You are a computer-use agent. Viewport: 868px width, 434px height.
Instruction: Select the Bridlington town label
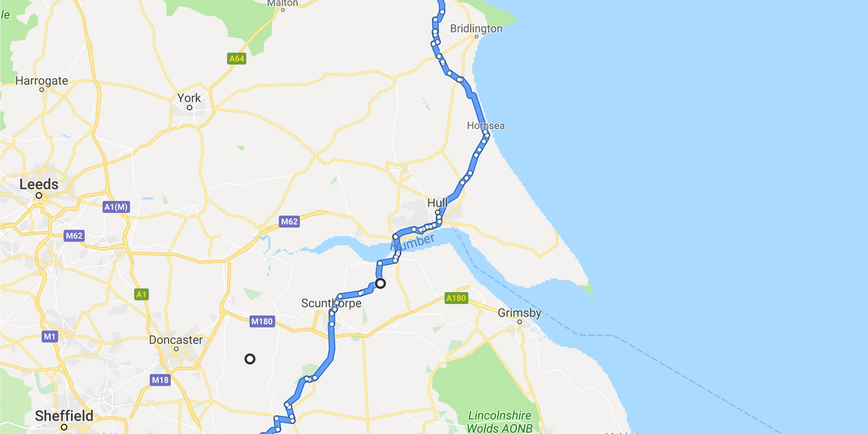[x=476, y=29]
